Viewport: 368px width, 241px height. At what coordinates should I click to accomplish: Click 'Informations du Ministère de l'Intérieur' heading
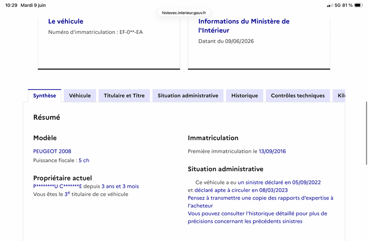click(x=244, y=26)
